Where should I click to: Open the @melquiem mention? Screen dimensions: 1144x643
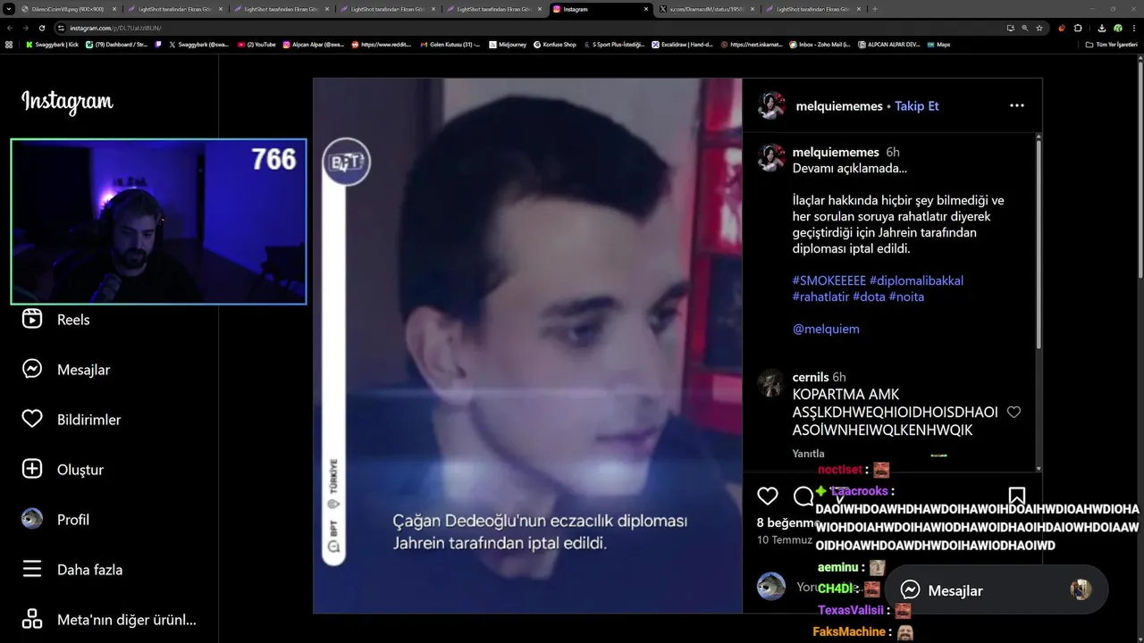(x=826, y=329)
